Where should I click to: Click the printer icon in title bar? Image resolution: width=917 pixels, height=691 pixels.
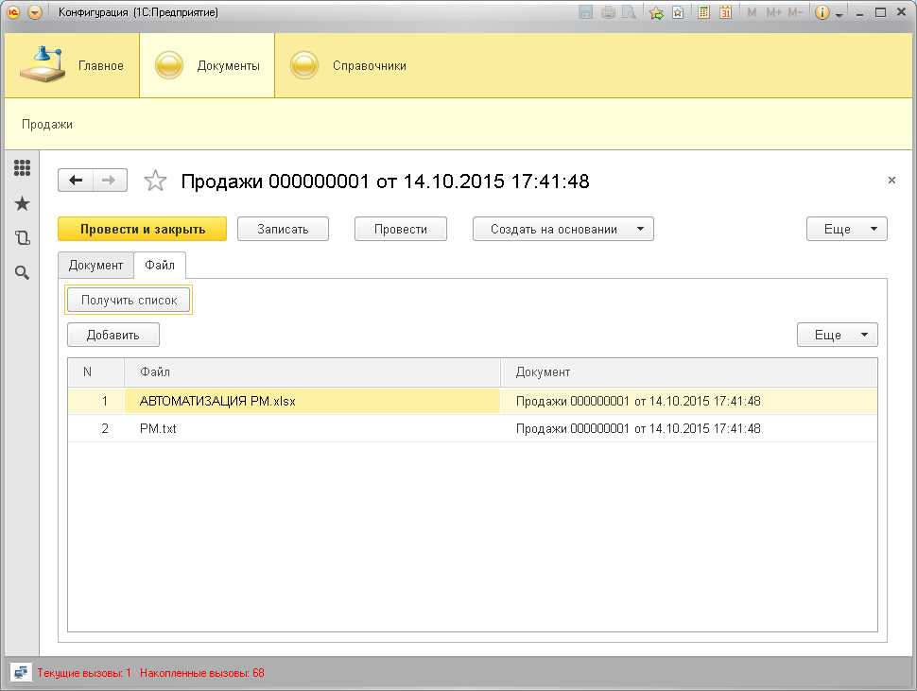(x=608, y=12)
